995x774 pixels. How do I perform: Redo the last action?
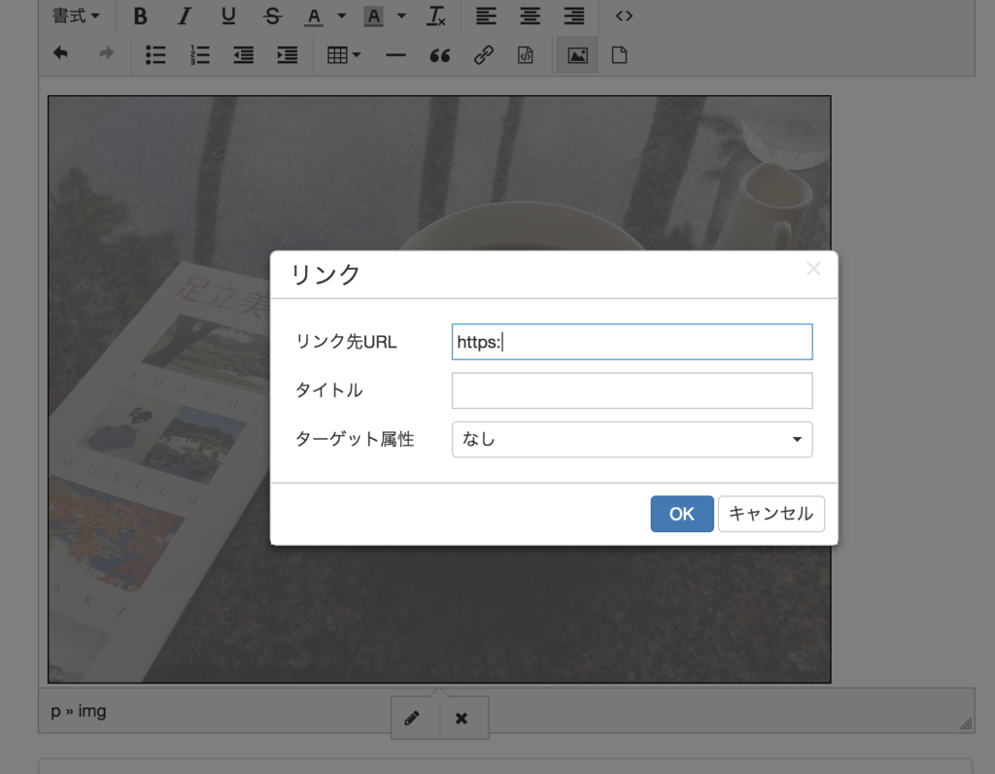106,54
